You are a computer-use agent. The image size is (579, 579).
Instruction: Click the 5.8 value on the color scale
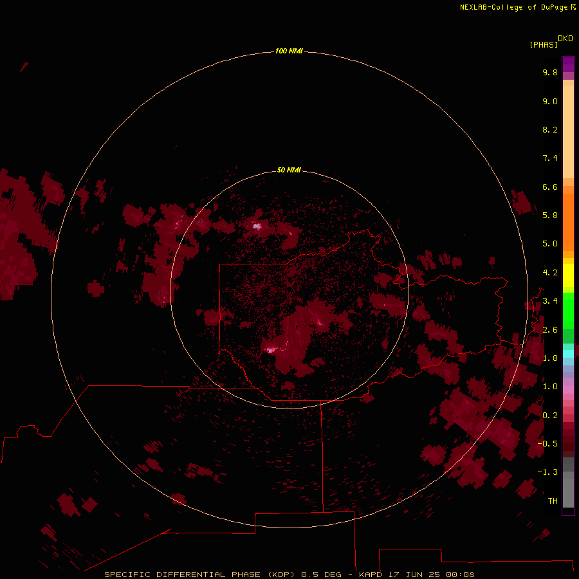click(550, 215)
